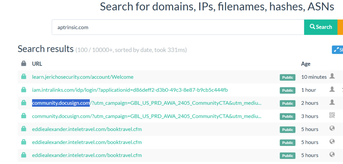The image size is (343, 164).
Task: Click the lock icon in the iam.intralinks.com row
Action: tap(23, 90)
